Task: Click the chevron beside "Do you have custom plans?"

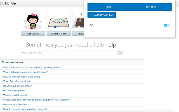Action: [x=2, y=86]
